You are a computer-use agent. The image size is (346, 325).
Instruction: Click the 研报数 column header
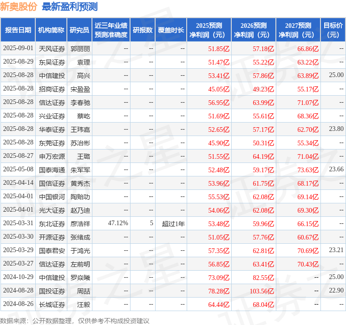(143, 30)
